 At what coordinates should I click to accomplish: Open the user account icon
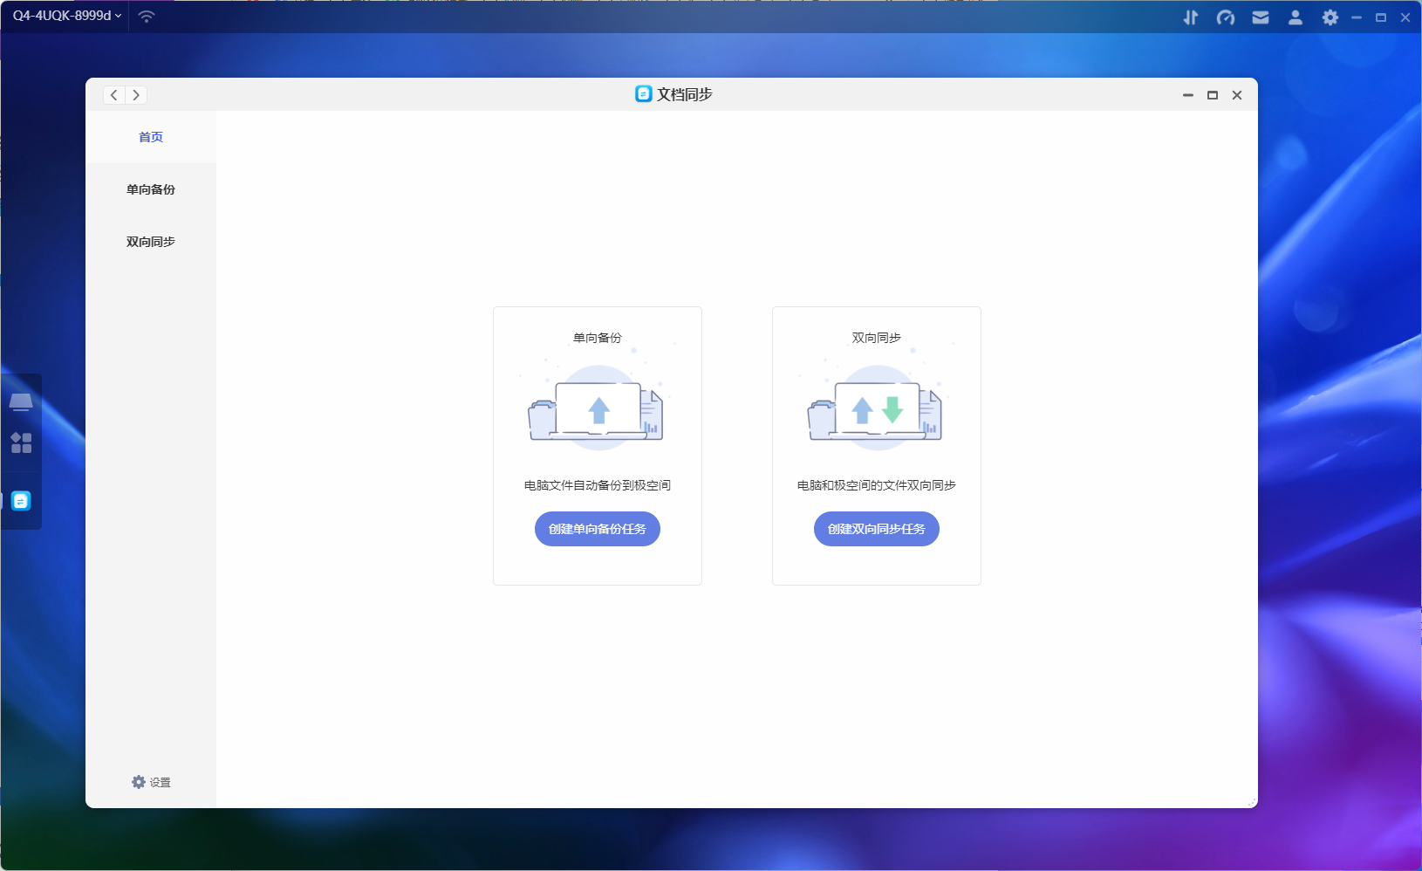1295,17
